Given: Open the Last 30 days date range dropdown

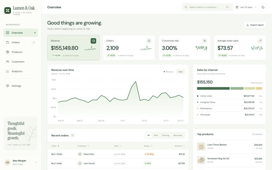Looking at the screenshot, I should tap(246, 7).
